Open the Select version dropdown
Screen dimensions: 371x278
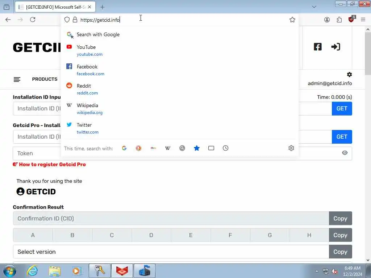point(171,252)
